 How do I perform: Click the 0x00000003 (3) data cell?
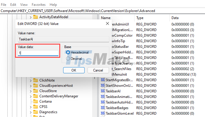(x=183, y=30)
